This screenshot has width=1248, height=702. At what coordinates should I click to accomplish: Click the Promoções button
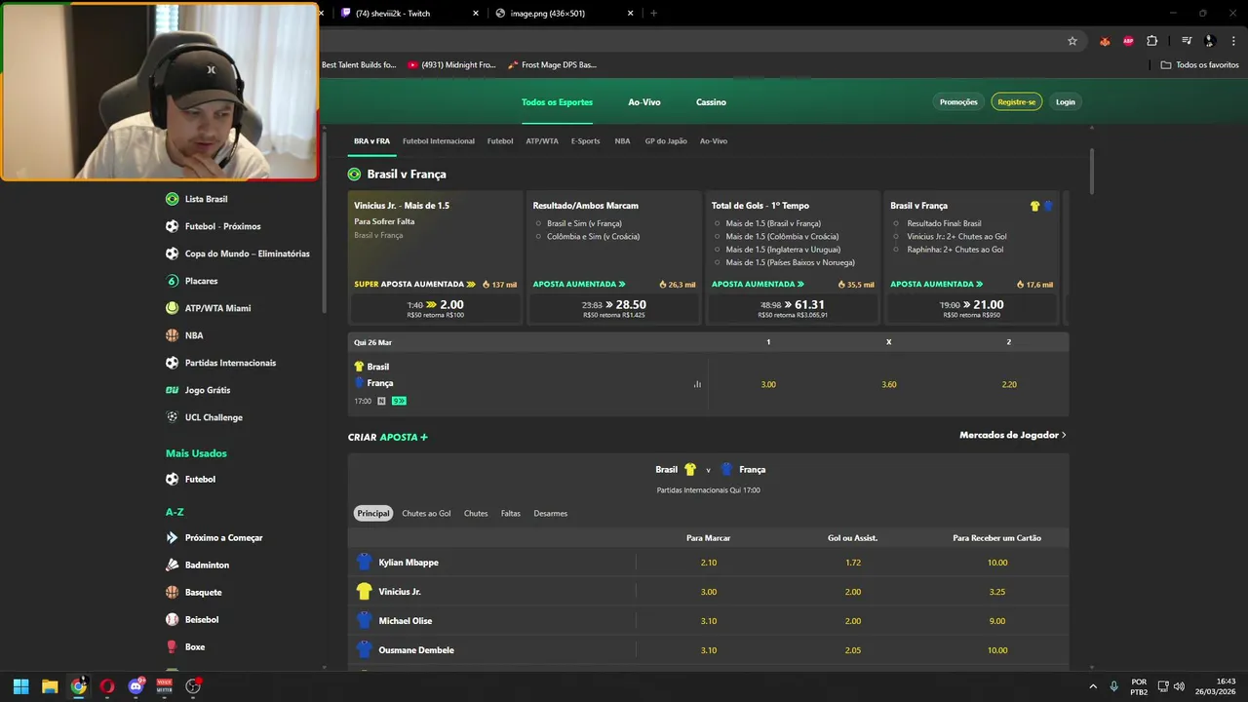click(958, 102)
